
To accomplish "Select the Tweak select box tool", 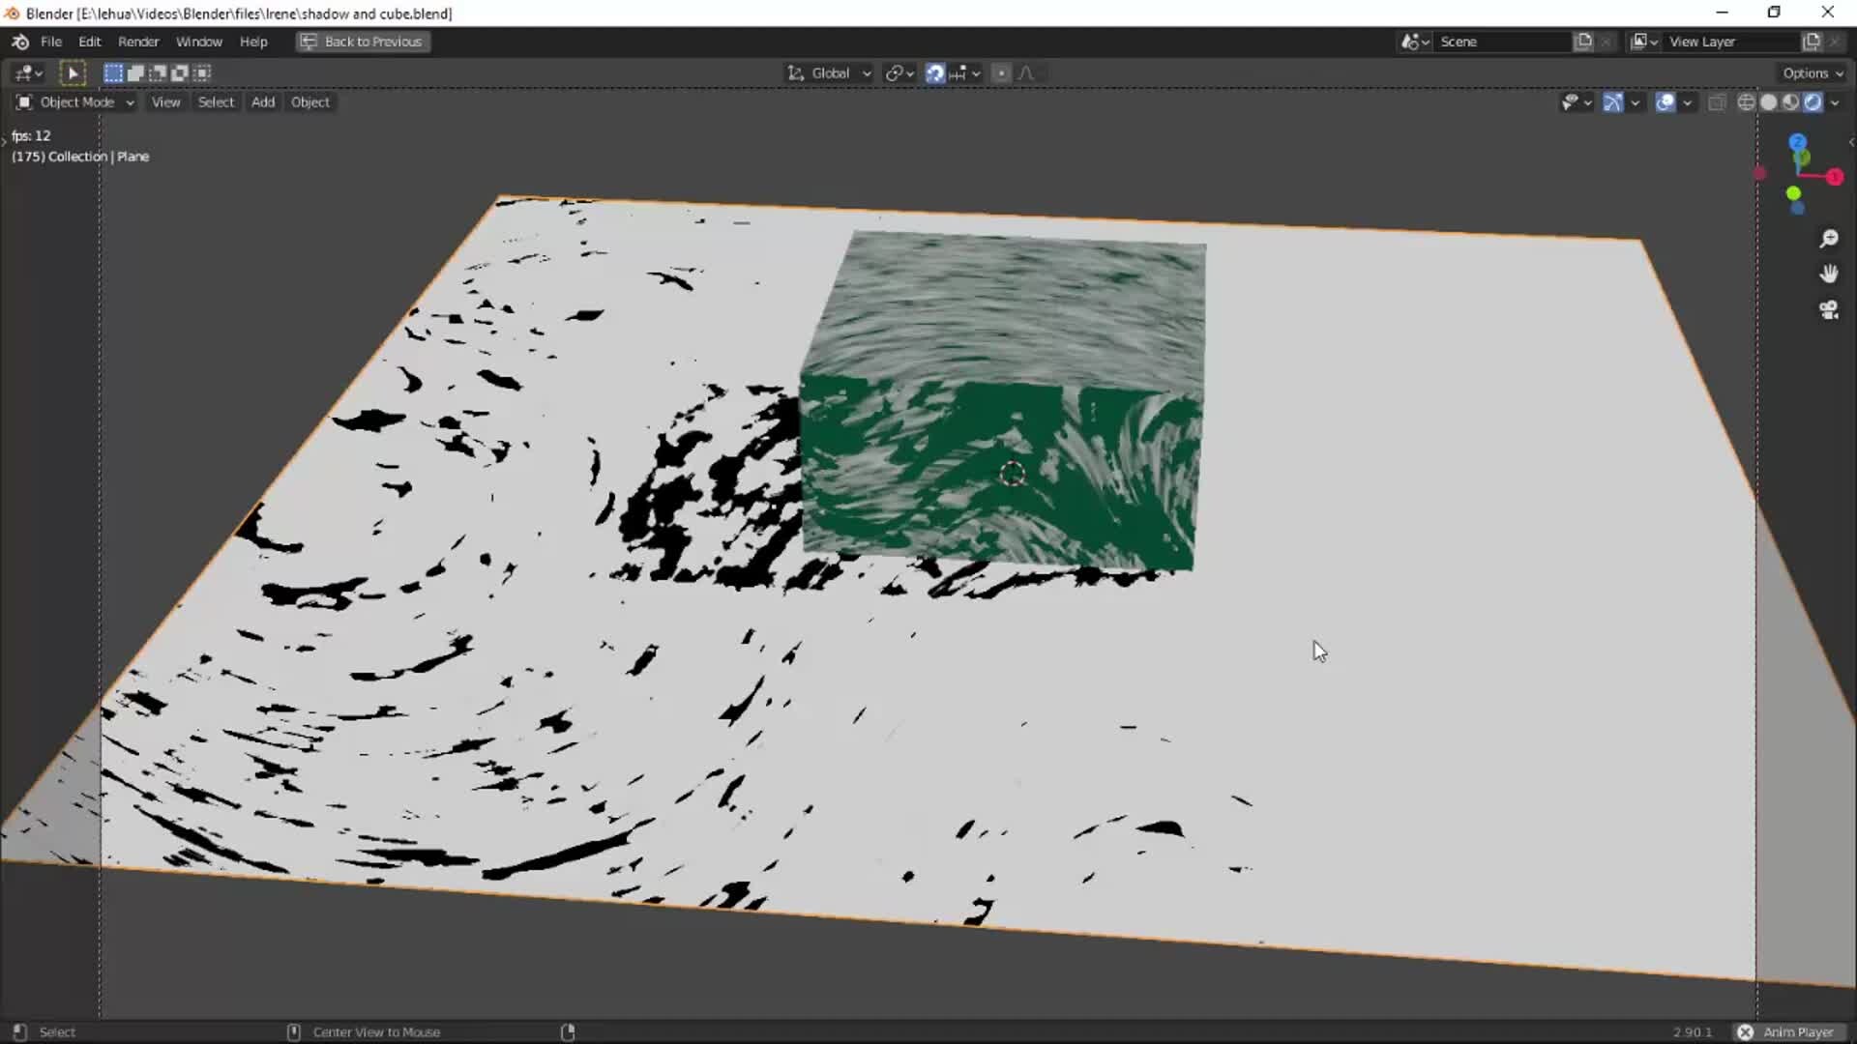I will pyautogui.click(x=73, y=72).
